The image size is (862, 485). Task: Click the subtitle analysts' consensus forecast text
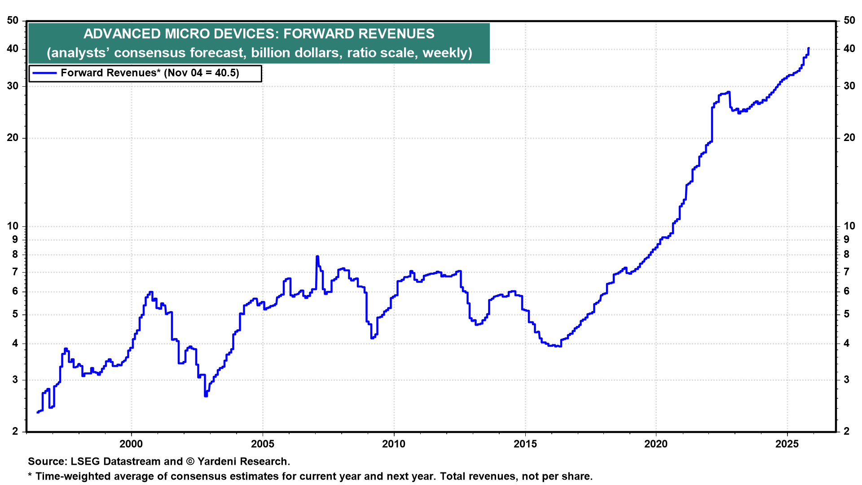pyautogui.click(x=259, y=53)
